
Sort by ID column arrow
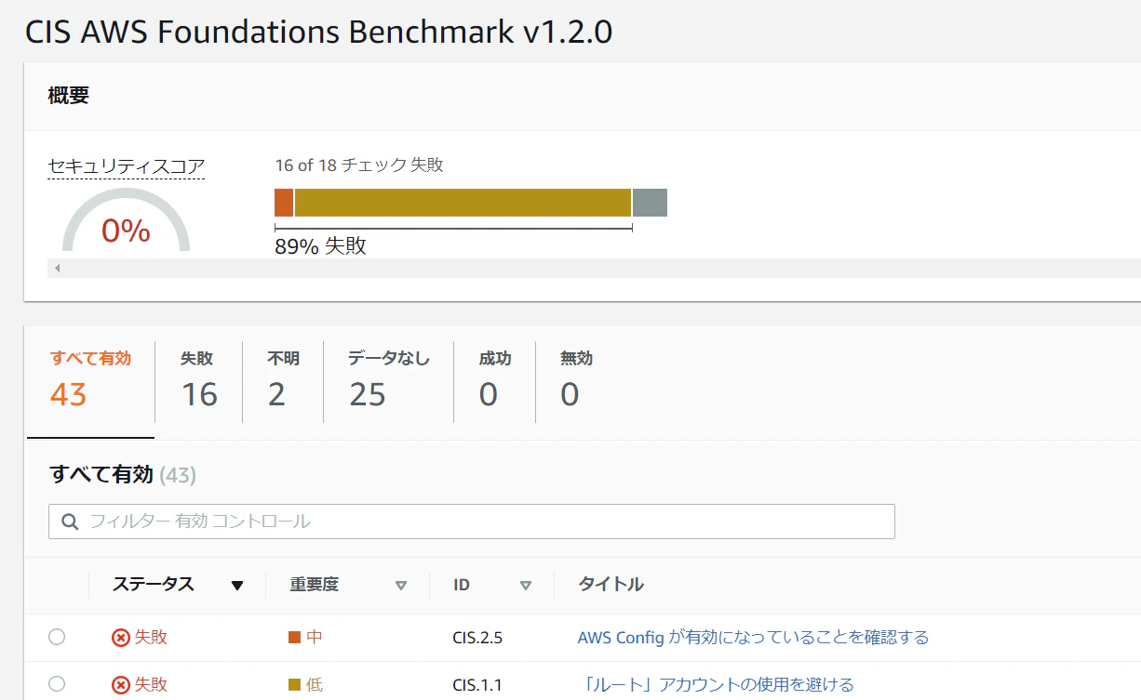point(526,586)
